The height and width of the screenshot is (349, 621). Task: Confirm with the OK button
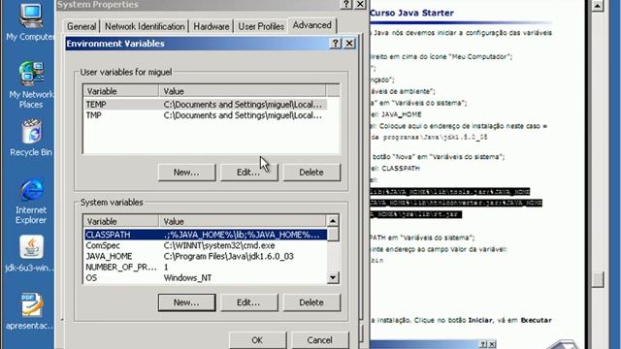pos(257,340)
